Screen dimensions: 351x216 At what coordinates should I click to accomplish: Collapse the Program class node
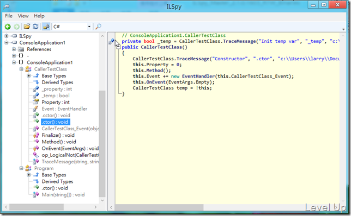(x=21, y=168)
